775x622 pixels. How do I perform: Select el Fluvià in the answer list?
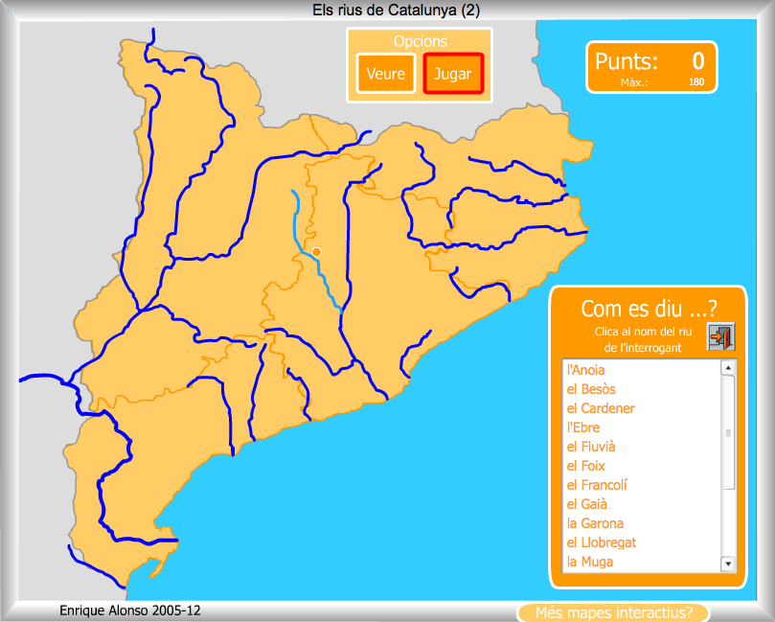(591, 447)
